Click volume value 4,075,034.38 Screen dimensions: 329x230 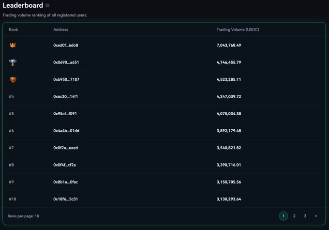pyautogui.click(x=229, y=114)
